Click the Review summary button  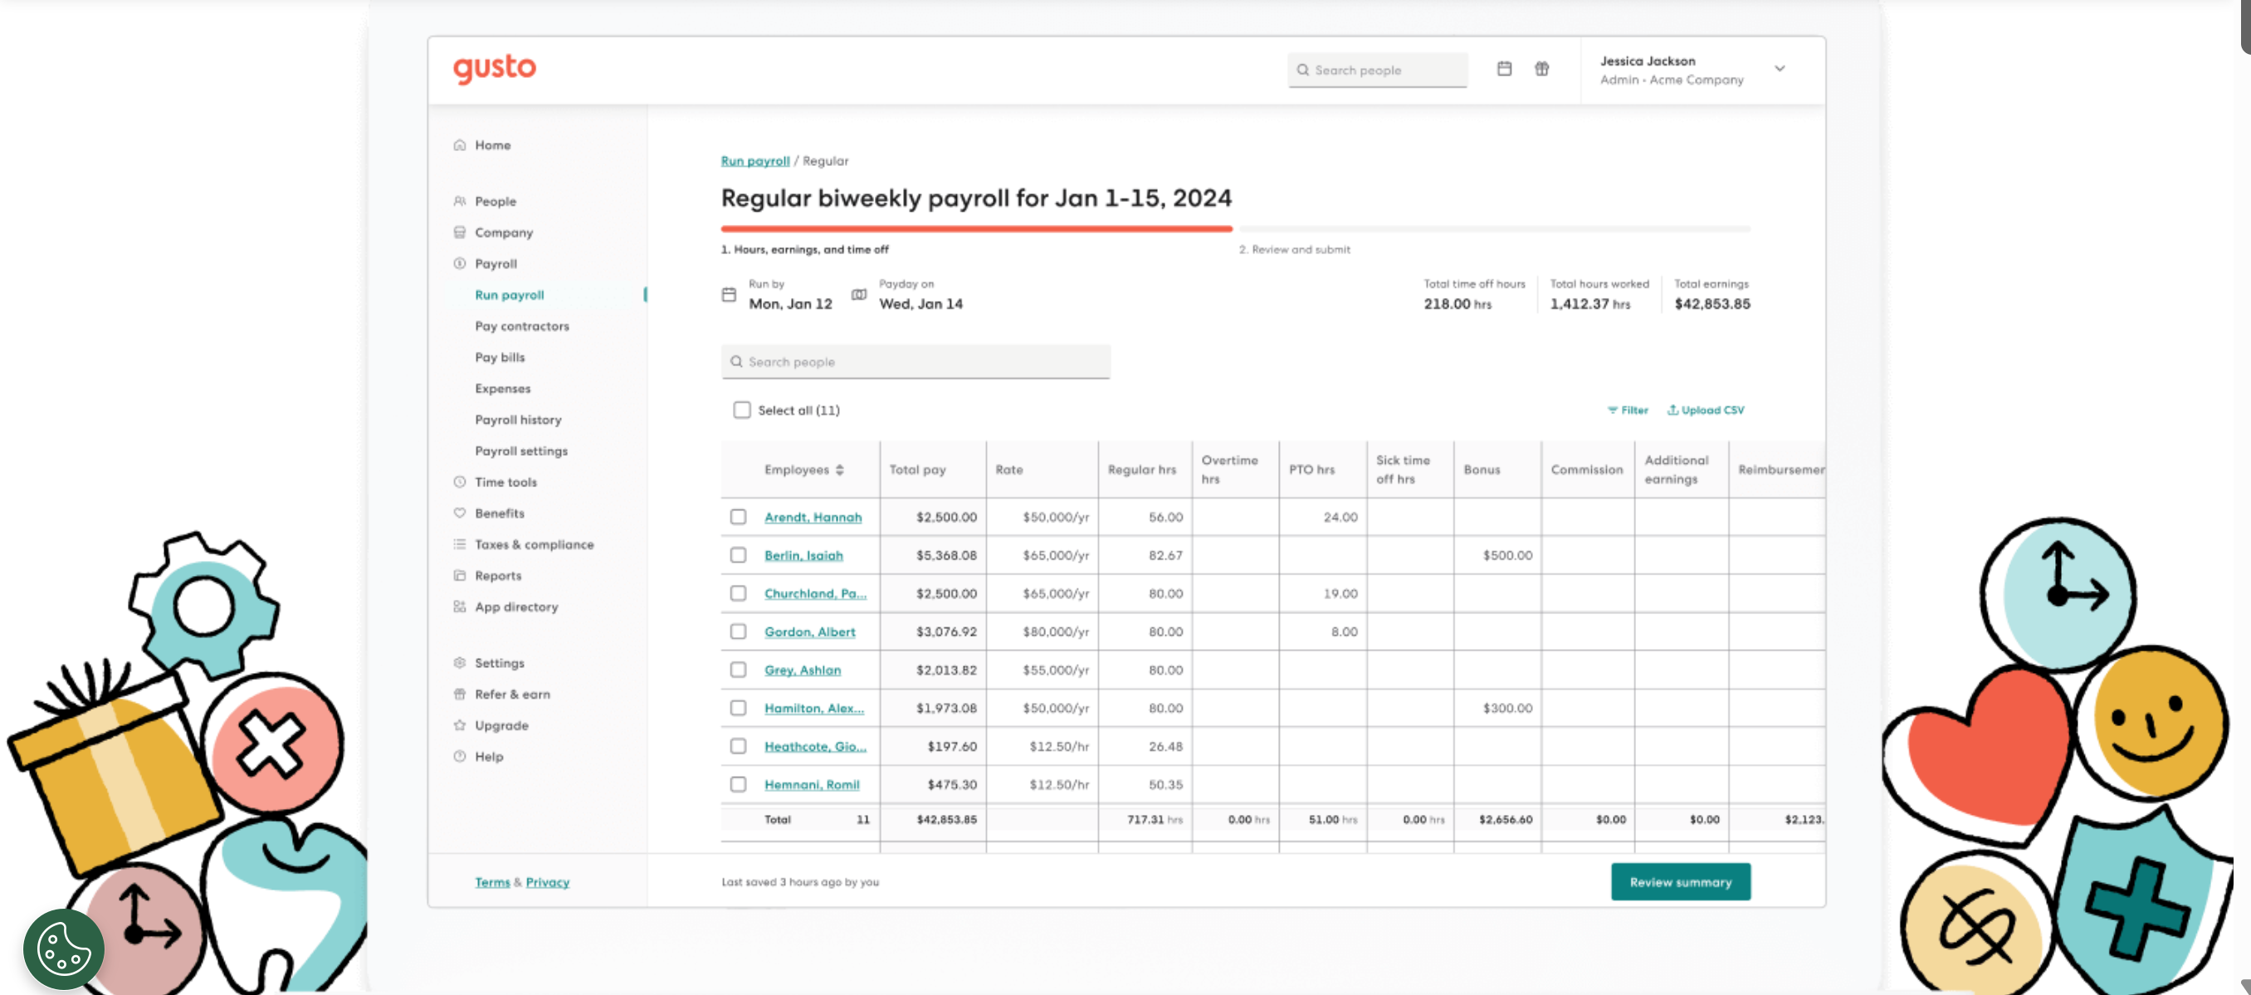[1681, 882]
